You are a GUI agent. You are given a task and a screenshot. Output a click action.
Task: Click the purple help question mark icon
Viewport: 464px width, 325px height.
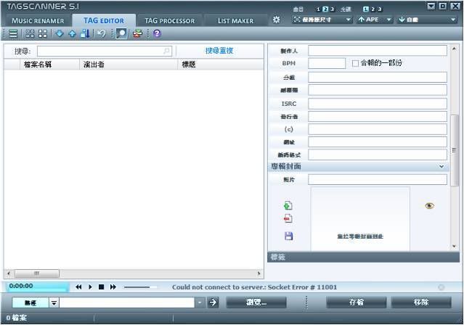(x=157, y=33)
